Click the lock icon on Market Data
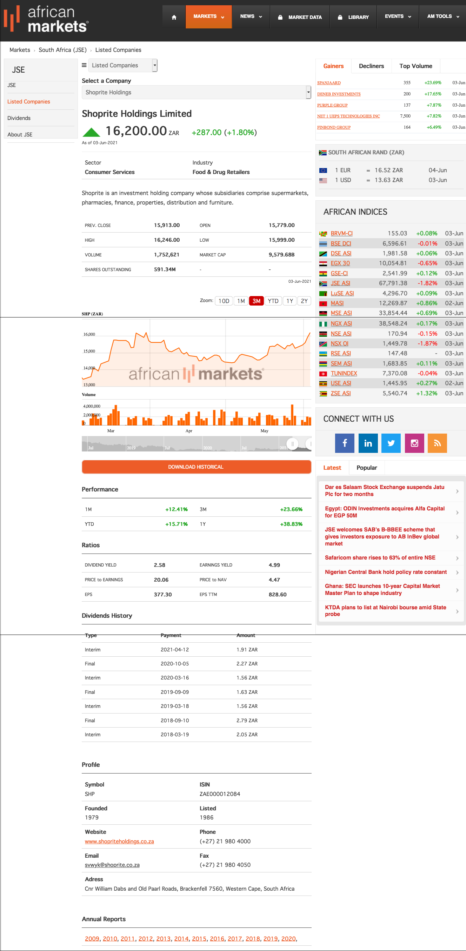The width and height of the screenshot is (466, 951). [280, 17]
